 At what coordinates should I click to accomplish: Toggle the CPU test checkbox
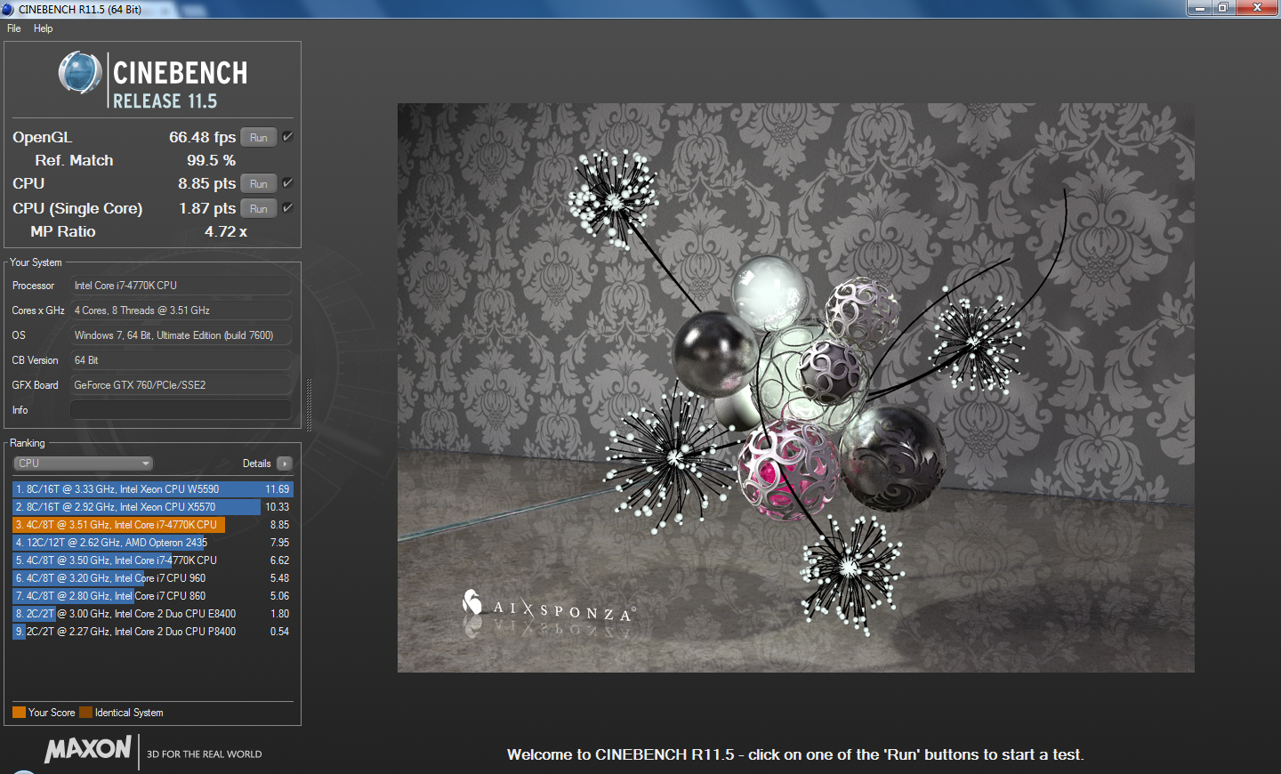point(287,183)
